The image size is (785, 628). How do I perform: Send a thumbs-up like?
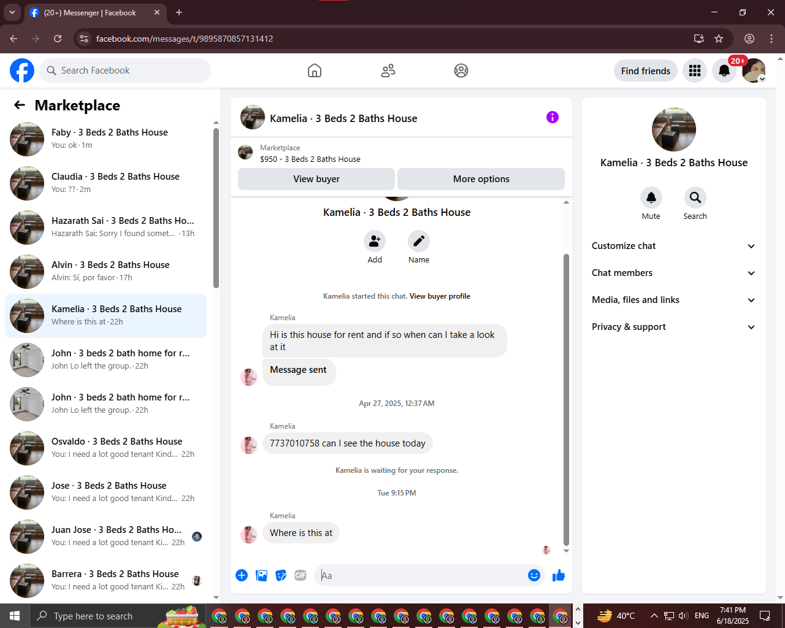pyautogui.click(x=559, y=575)
